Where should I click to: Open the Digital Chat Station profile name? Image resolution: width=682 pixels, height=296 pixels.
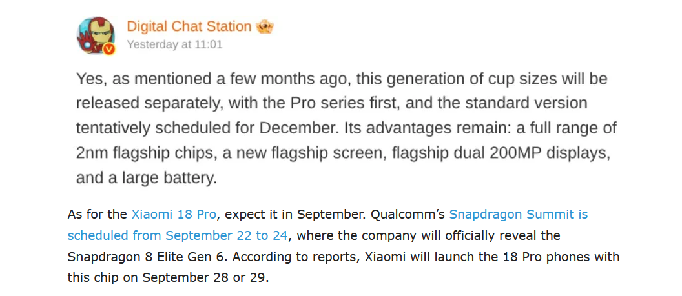[189, 27]
